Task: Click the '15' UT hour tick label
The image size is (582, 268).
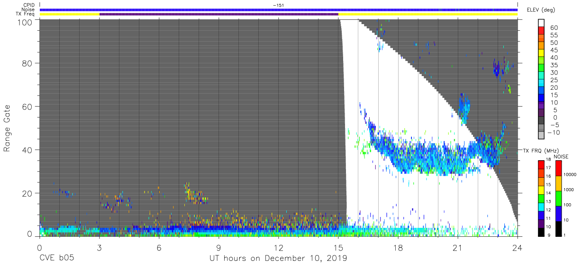Action: [x=338, y=248]
